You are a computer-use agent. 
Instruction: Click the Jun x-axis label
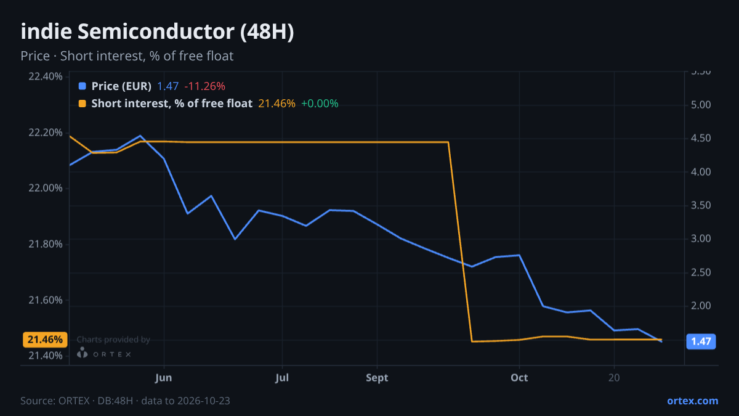pos(164,378)
